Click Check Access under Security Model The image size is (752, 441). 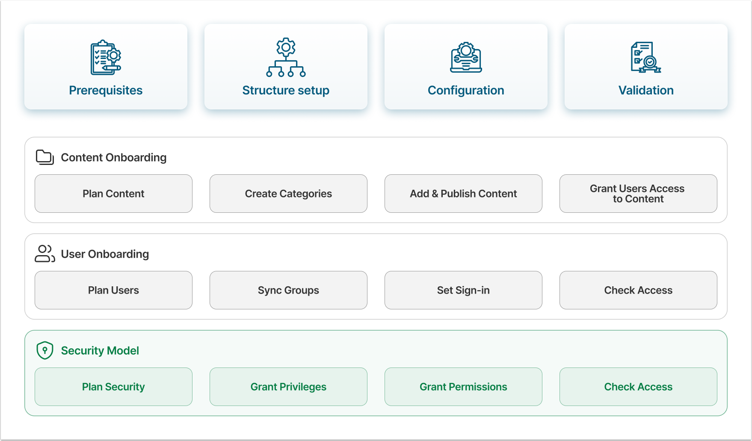[x=638, y=387]
